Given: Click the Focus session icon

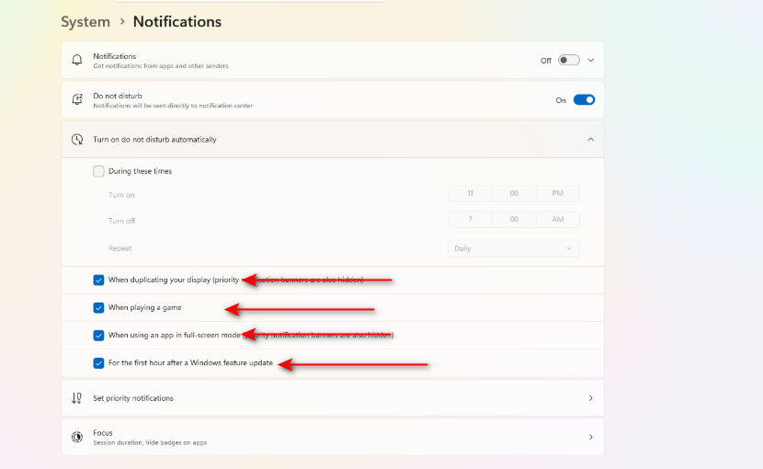Looking at the screenshot, I should (x=77, y=437).
